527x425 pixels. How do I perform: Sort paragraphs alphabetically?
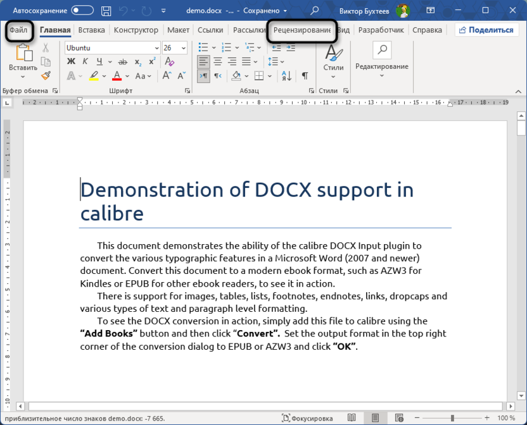286,76
